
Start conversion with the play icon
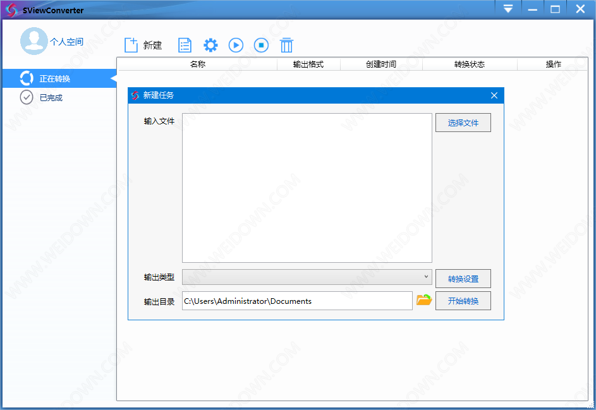click(x=236, y=45)
